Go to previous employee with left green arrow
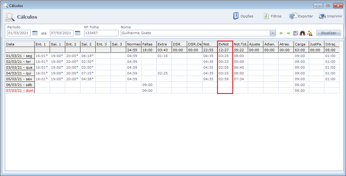346x176 pixels. point(281,33)
